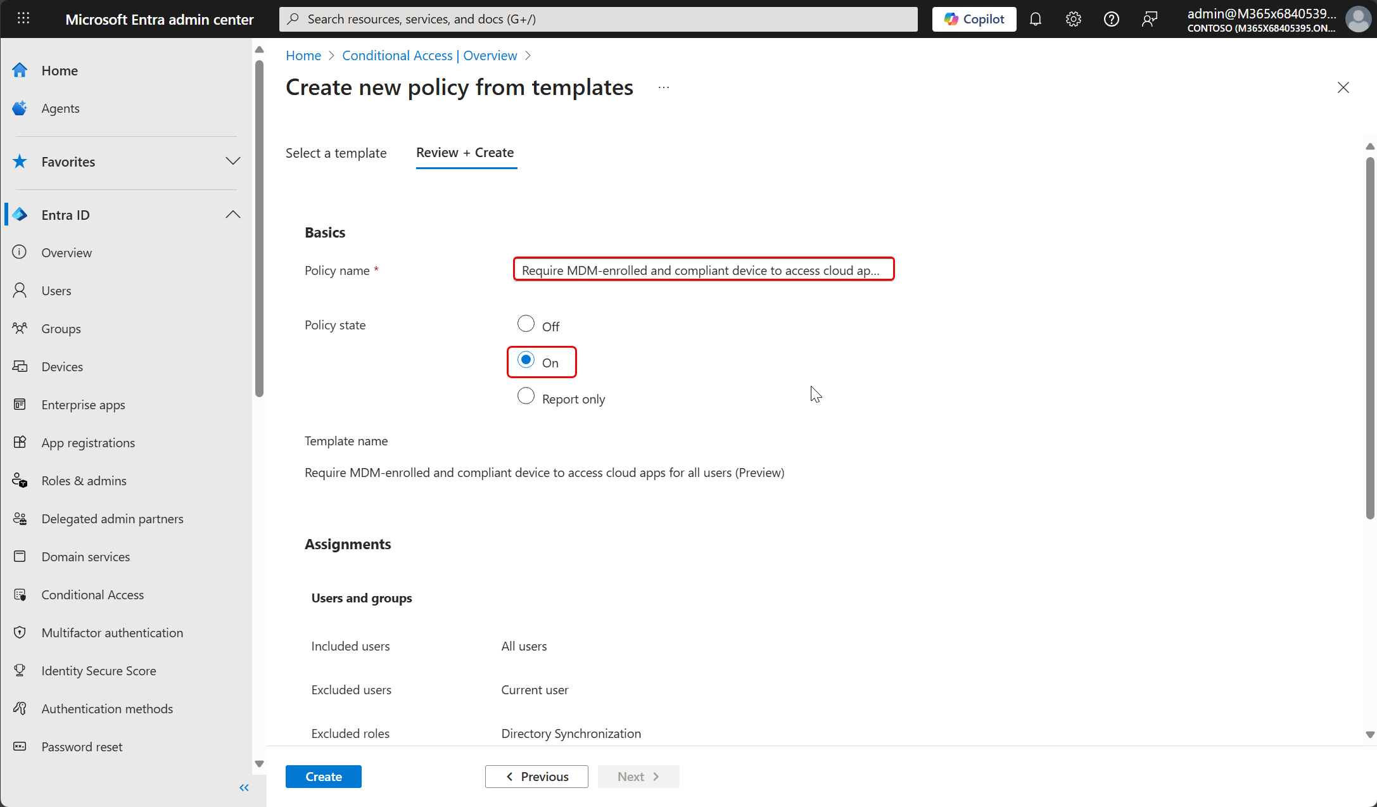Open the app launcher waffle icon
The image size is (1377, 807).
(x=23, y=18)
